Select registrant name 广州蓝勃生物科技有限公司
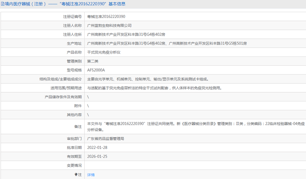This screenshot has height=179, width=306. point(109,26)
